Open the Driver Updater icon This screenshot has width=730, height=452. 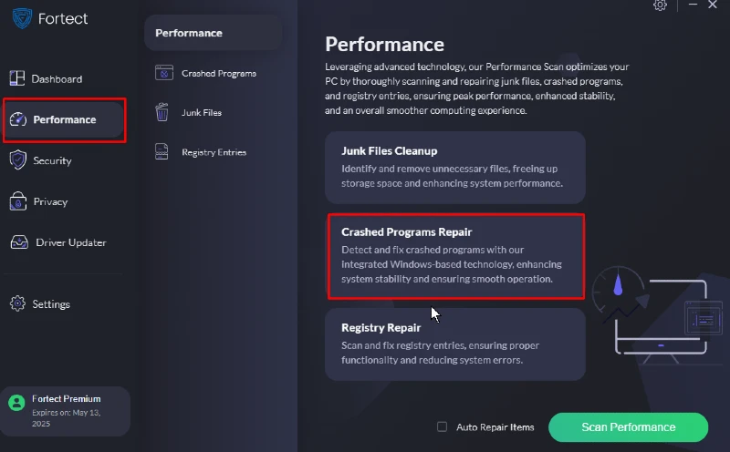click(x=19, y=241)
